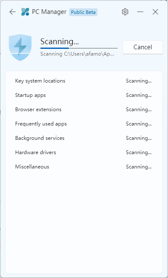
Task: Click the Public Beta badge
Action: pos(83,12)
